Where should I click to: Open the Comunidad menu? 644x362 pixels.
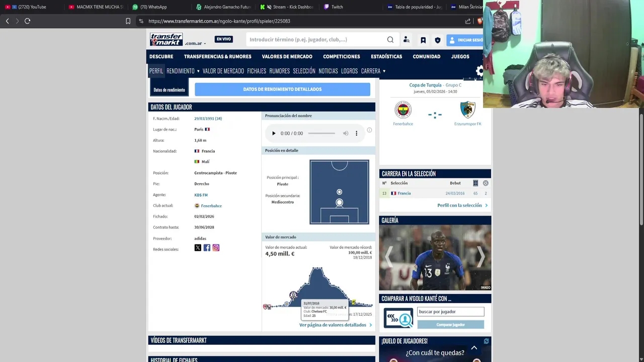pos(426,56)
